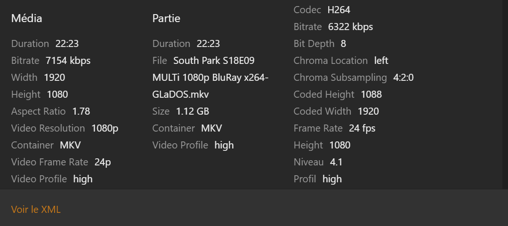The height and width of the screenshot is (226, 508).
Task: Click the Video Resolution value 1080p
Action: click(x=105, y=128)
